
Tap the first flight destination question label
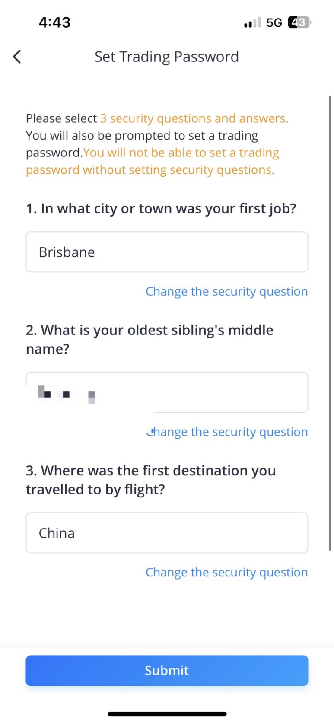[x=151, y=480]
